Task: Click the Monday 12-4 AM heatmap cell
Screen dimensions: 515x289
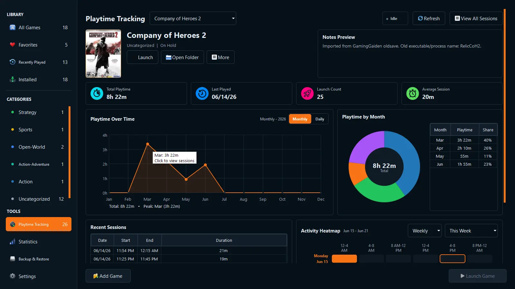Action: coord(344,258)
